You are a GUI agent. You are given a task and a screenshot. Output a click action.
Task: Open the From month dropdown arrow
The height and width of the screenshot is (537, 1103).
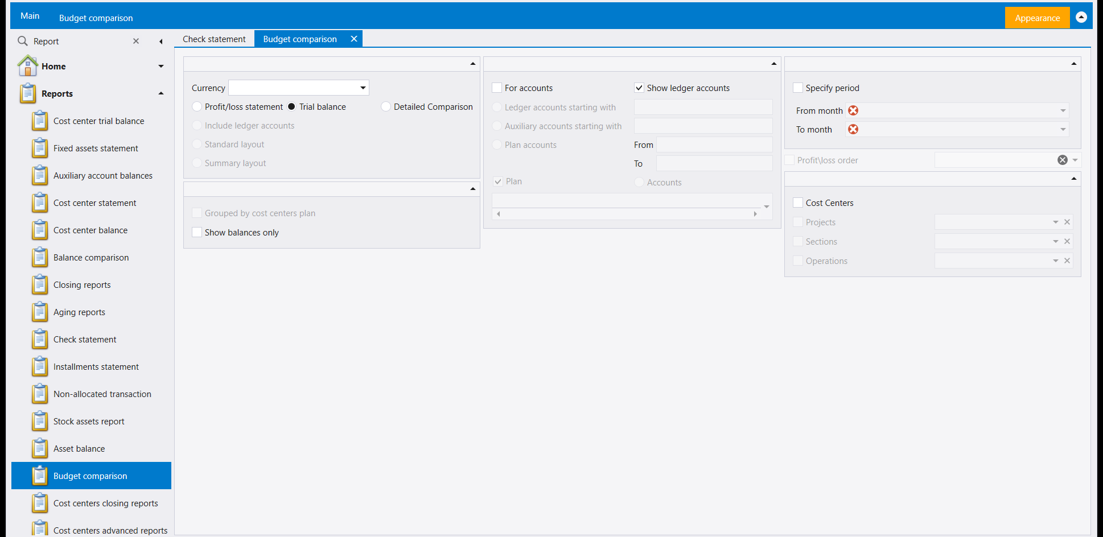pyautogui.click(x=1063, y=110)
